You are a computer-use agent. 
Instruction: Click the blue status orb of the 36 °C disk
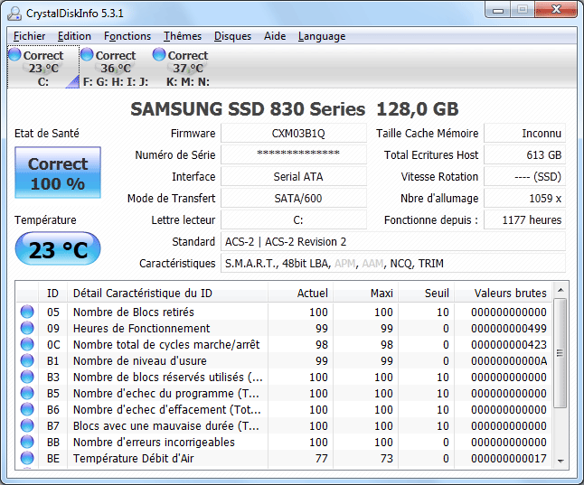tap(87, 54)
